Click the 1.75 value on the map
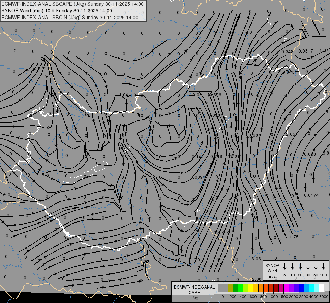The image size is (330, 303). tap(294, 237)
